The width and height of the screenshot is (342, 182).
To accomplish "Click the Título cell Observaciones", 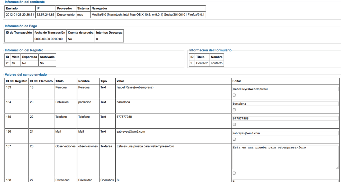I will tap(65, 146).
